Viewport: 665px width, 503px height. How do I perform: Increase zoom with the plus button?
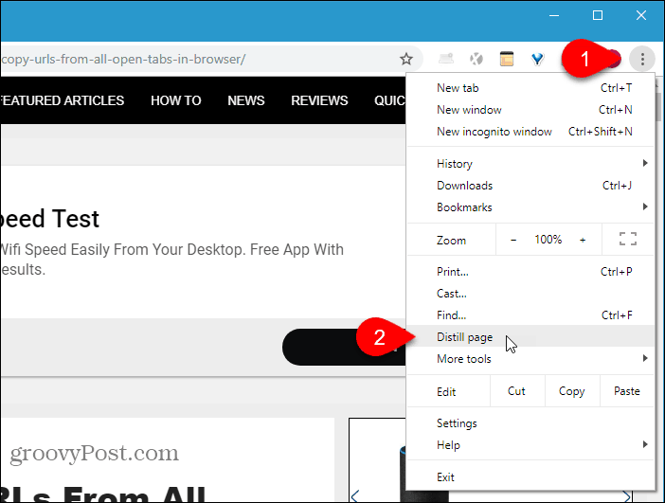(x=583, y=240)
